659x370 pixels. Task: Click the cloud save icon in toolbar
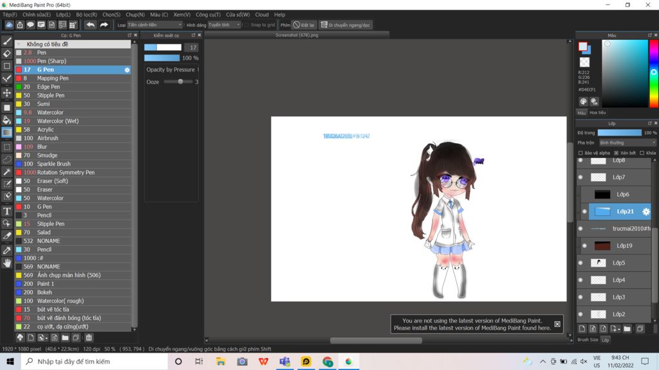pyautogui.click(x=9, y=25)
